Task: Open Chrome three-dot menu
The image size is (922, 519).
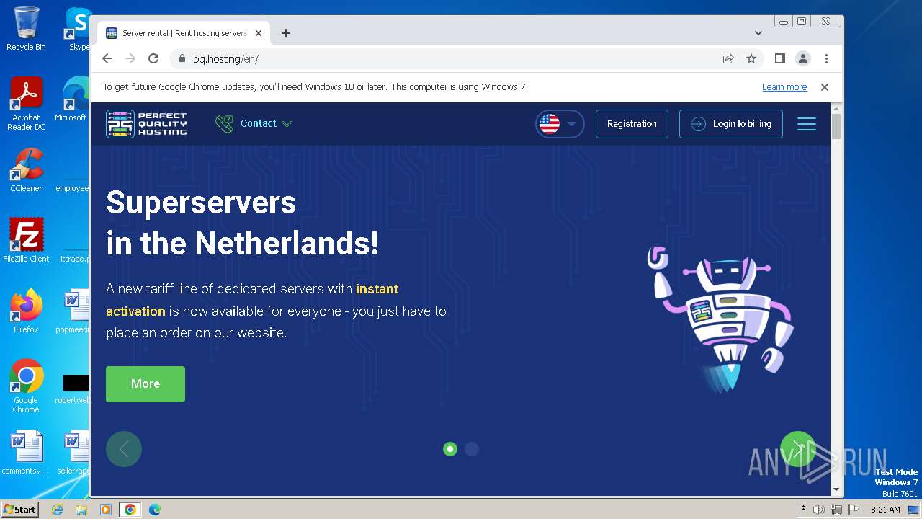Action: [826, 59]
